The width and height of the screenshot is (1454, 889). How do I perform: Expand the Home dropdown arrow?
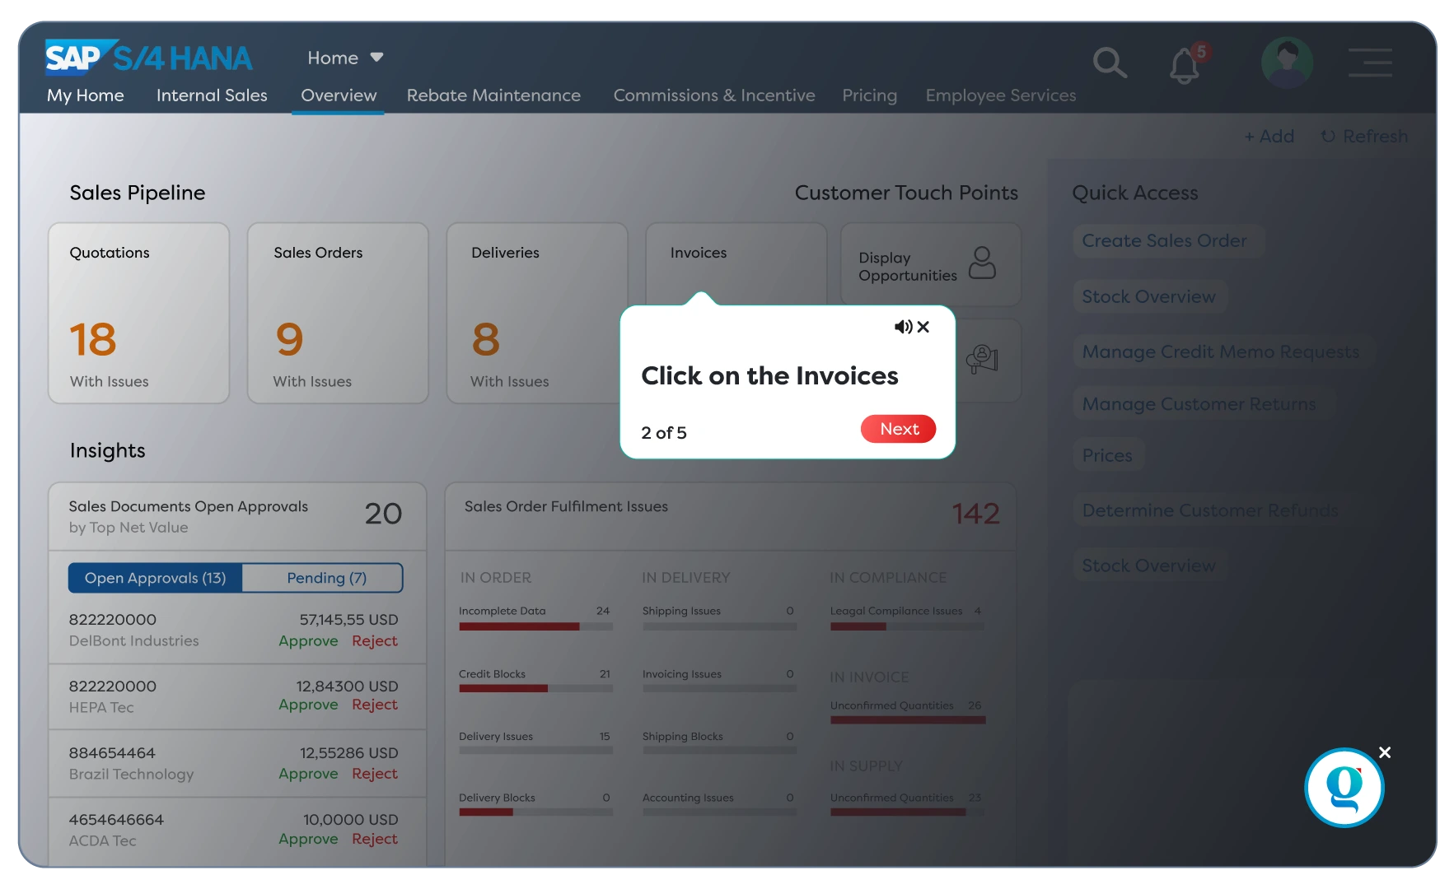pos(376,58)
